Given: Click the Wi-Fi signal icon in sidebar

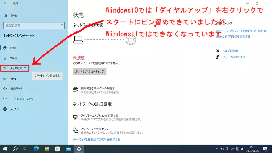Looking at the screenshot, I should tap(5, 58).
